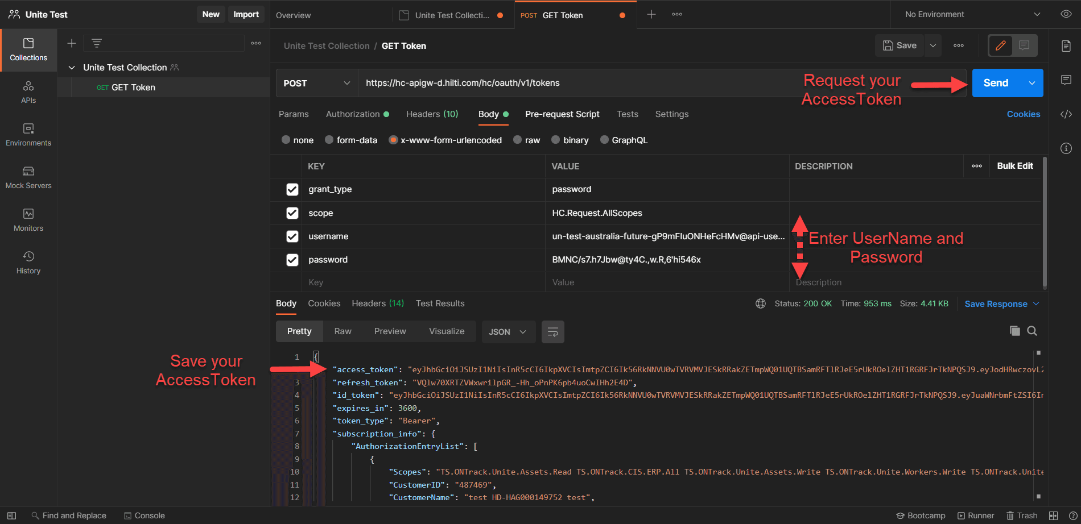Open the Send button dropdown arrow
The image size is (1081, 524).
(x=1032, y=83)
